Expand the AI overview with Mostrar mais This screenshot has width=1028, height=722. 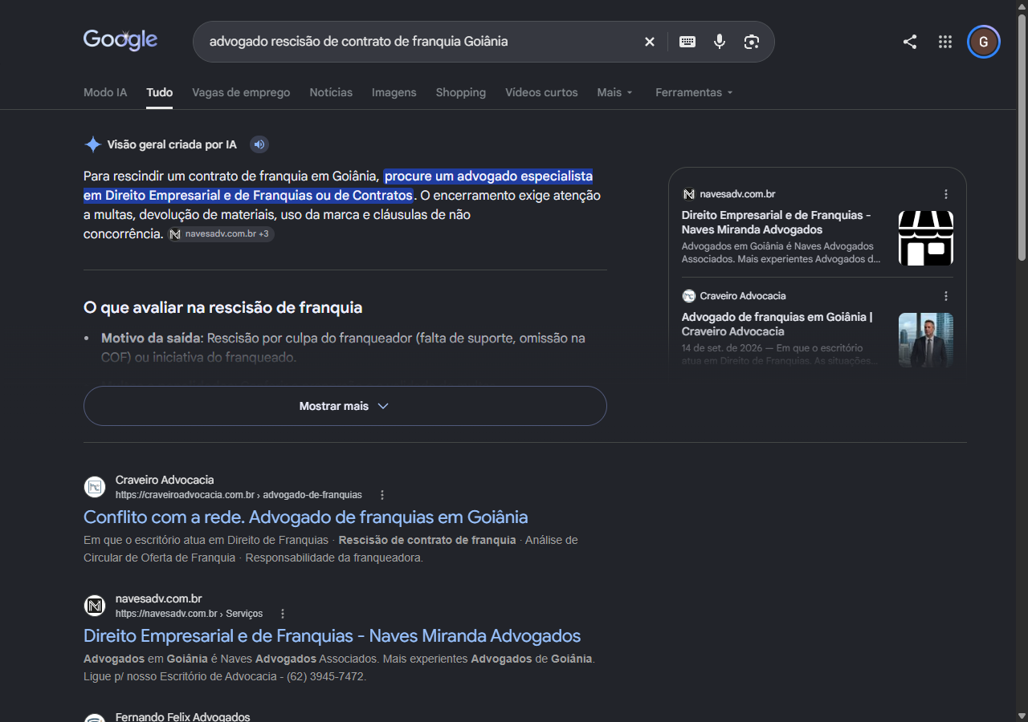pos(345,406)
